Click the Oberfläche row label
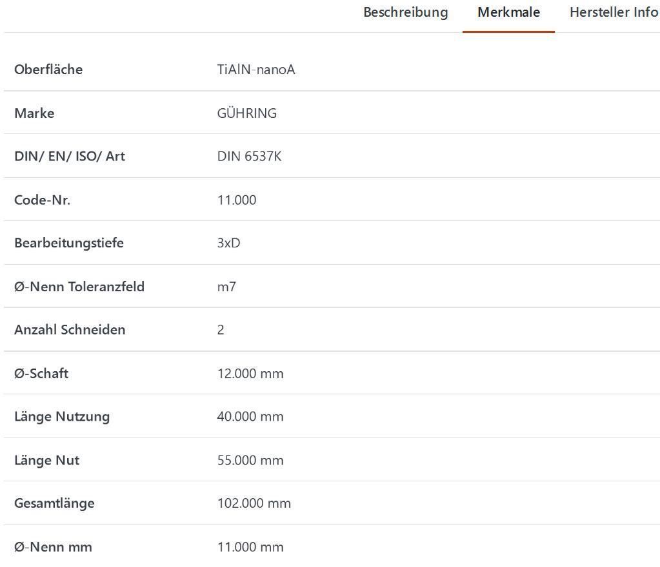This screenshot has width=660, height=567. coord(48,70)
